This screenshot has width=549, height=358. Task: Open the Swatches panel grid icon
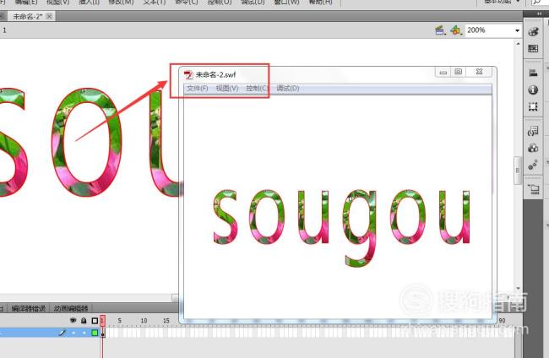533,48
